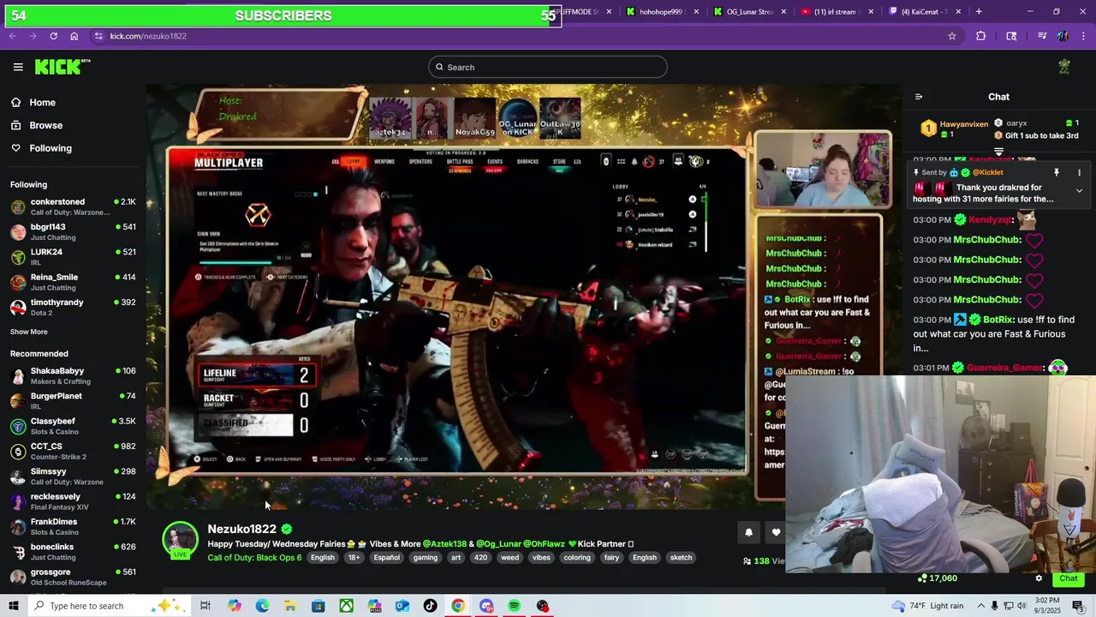Image resolution: width=1096 pixels, height=617 pixels.
Task: Go to Home in the sidebar
Action: [x=33, y=102]
